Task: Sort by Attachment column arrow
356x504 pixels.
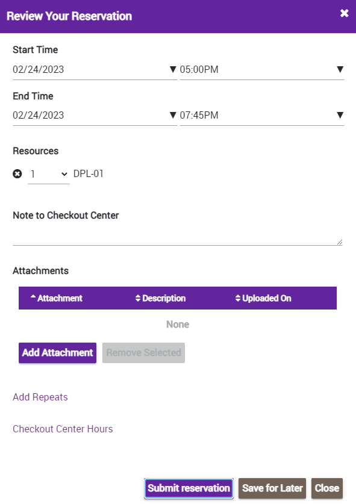Action: coord(33,297)
